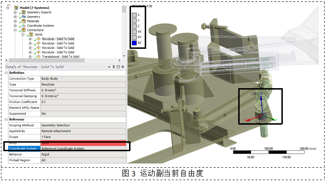This screenshot has width=326, height=182.
Task: Click the red Body Solid field
Action: [x=83, y=143]
